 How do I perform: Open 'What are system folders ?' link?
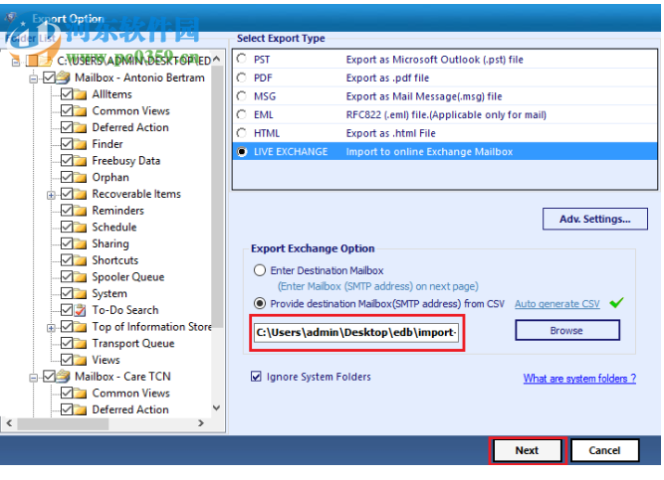[x=579, y=378]
